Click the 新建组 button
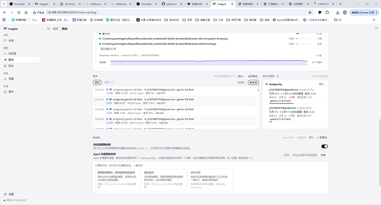The height and width of the screenshot is (205, 381). 322,138
